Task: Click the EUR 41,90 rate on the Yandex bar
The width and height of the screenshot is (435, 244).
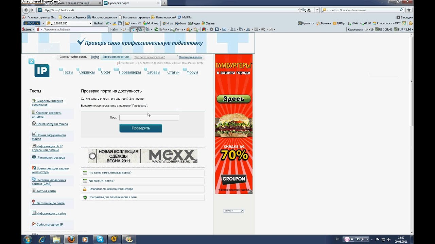Action: pos(403,29)
